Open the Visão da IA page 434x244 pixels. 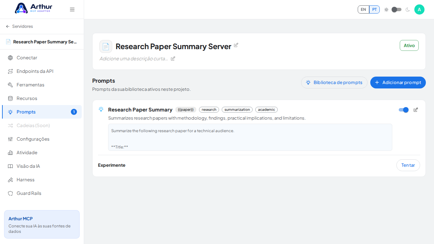[x=42, y=166]
